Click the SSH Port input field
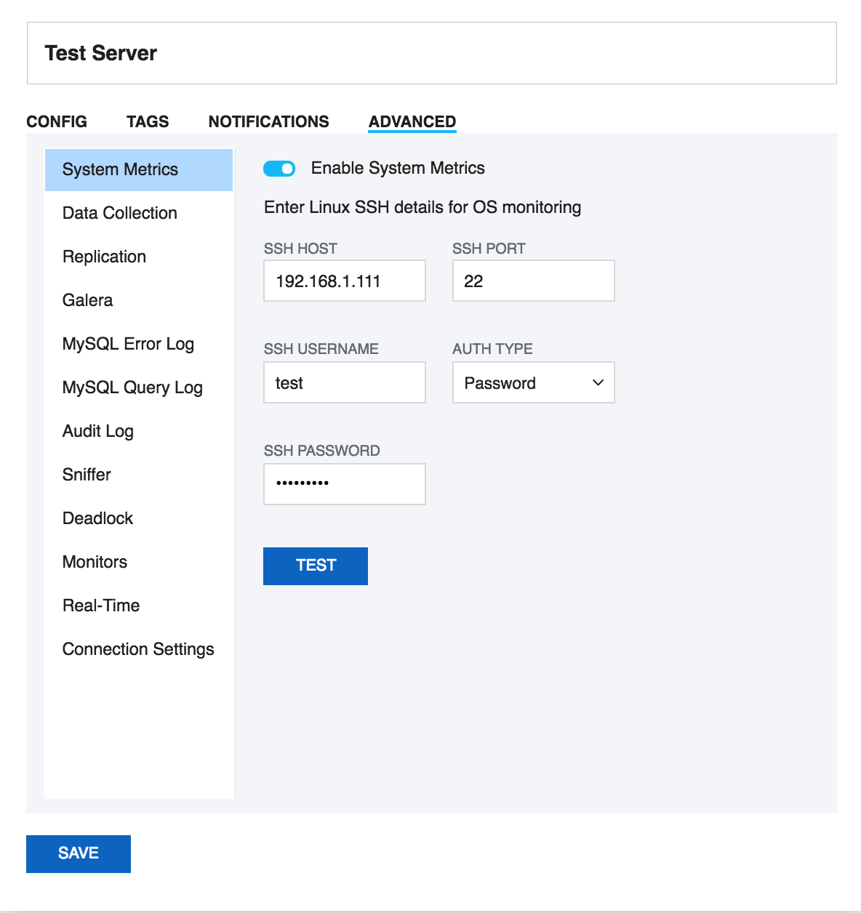861x913 pixels. click(x=533, y=281)
